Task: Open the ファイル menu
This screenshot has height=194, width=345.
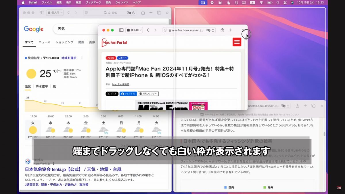Action: (47, 2)
